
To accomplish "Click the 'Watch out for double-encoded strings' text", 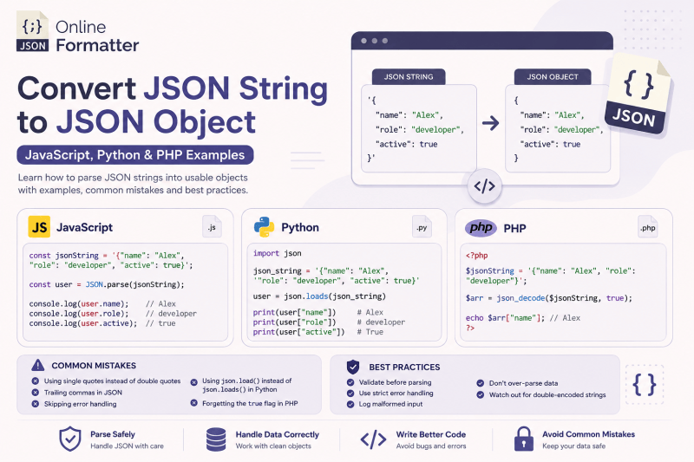I will point(547,394).
